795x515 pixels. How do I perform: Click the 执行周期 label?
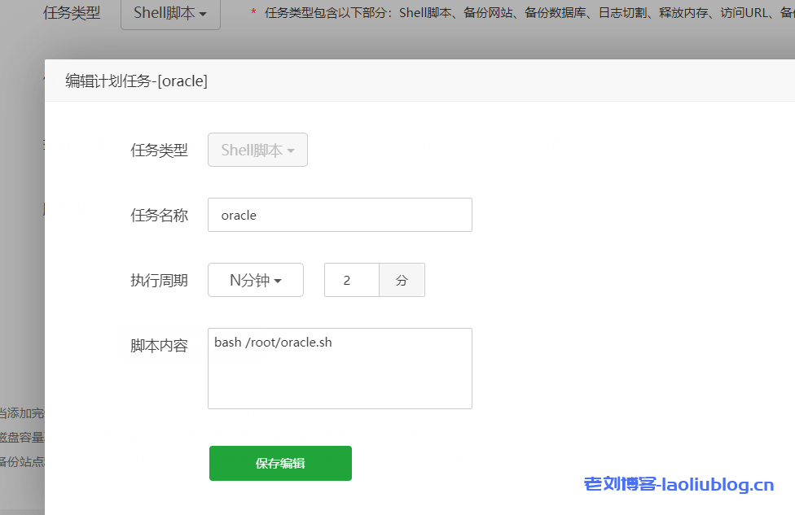point(159,280)
